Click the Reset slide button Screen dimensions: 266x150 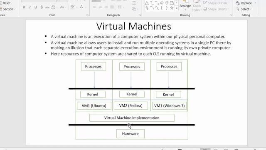tap(5, 3)
